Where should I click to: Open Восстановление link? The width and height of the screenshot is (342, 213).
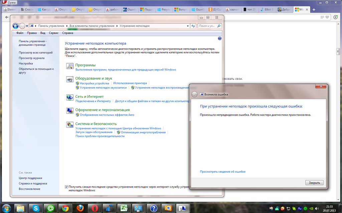tap(29, 189)
